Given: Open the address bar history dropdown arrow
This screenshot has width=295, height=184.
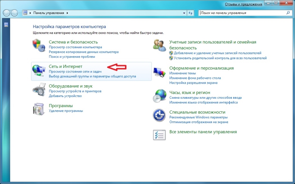Looking at the screenshot, I should [184, 13].
